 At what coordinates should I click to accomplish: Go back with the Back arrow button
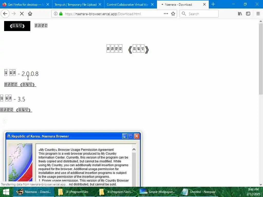point(5,14)
